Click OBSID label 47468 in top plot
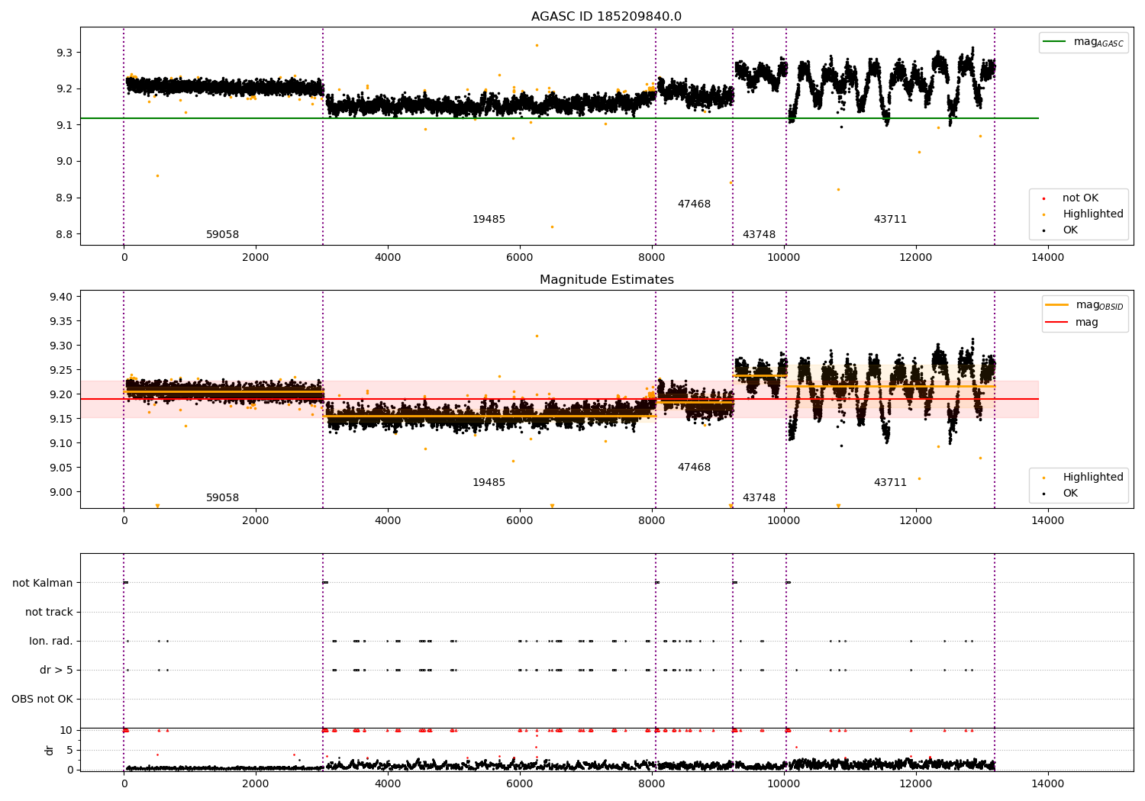 click(694, 204)
